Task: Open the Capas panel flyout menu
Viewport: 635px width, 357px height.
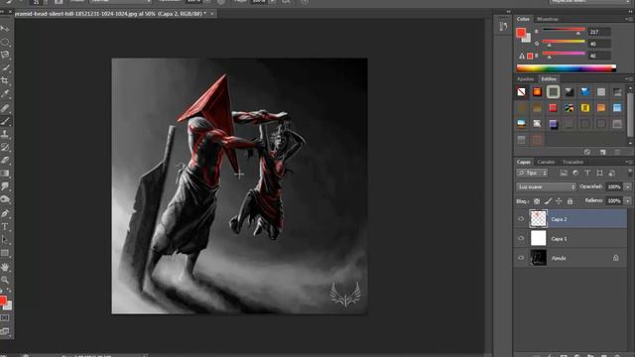Action: pos(629,162)
